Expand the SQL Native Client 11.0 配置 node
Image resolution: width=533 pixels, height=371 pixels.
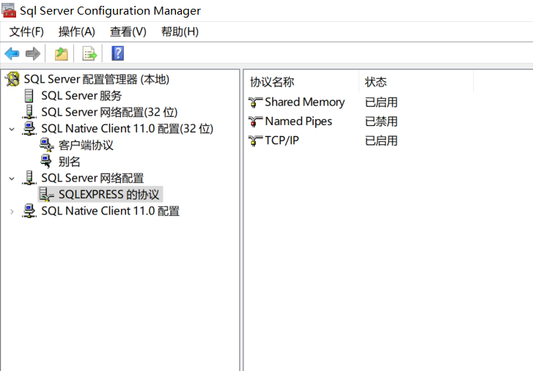(x=12, y=211)
